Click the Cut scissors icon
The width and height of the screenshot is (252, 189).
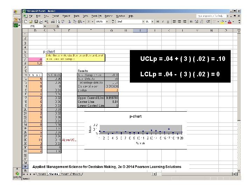pyautogui.click(x=69, y=22)
